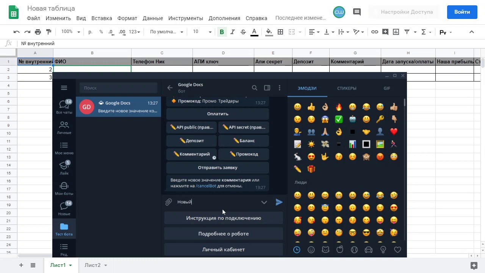This screenshot has height=273, width=485.
Task: Open the functions sigma dropdown
Action: click(x=426, y=32)
